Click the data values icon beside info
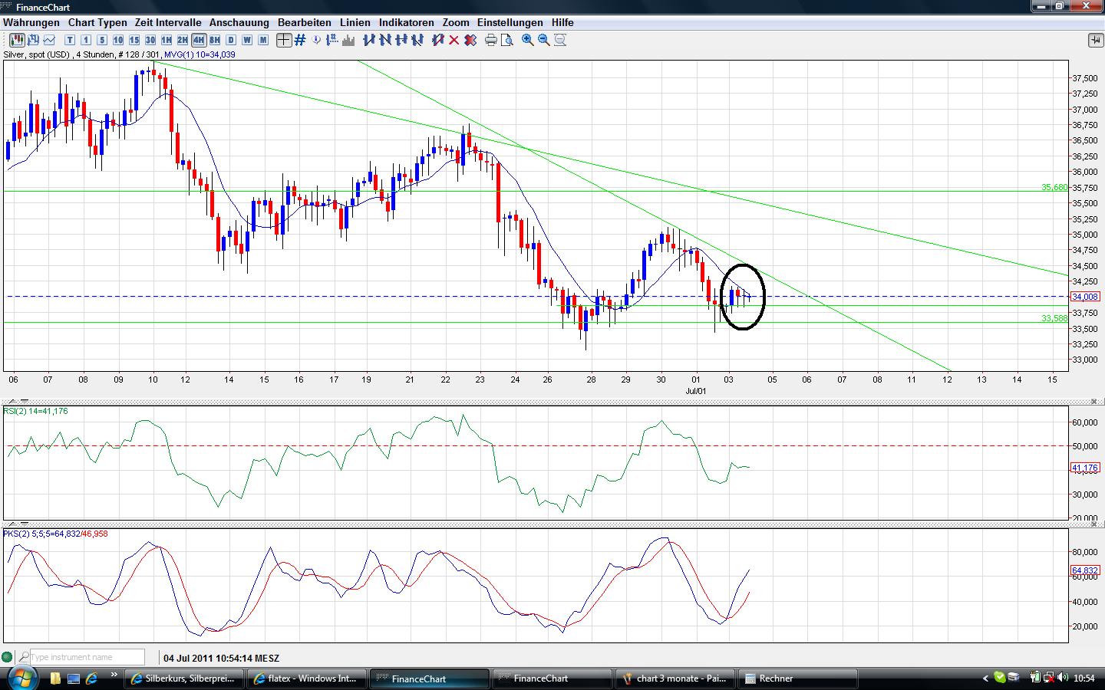 pyautogui.click(x=332, y=40)
